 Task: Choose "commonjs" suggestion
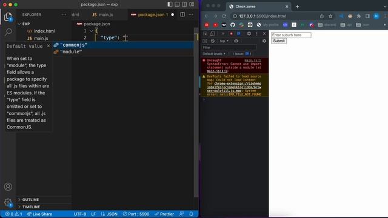coord(123,45)
